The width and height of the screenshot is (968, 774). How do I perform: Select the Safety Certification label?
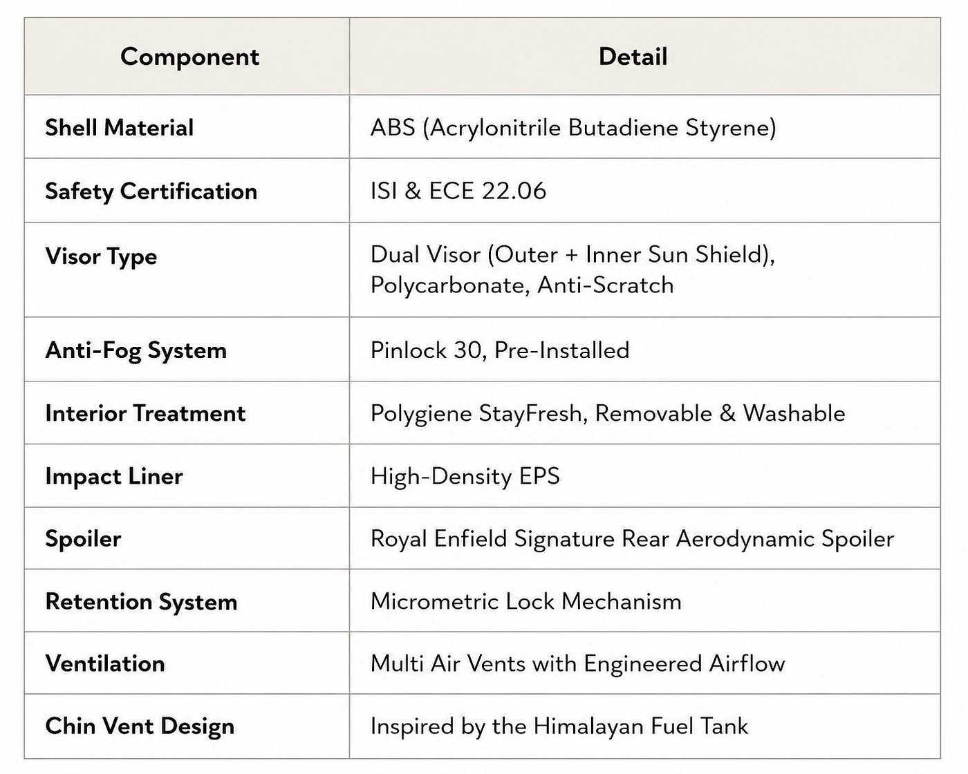coord(151,191)
